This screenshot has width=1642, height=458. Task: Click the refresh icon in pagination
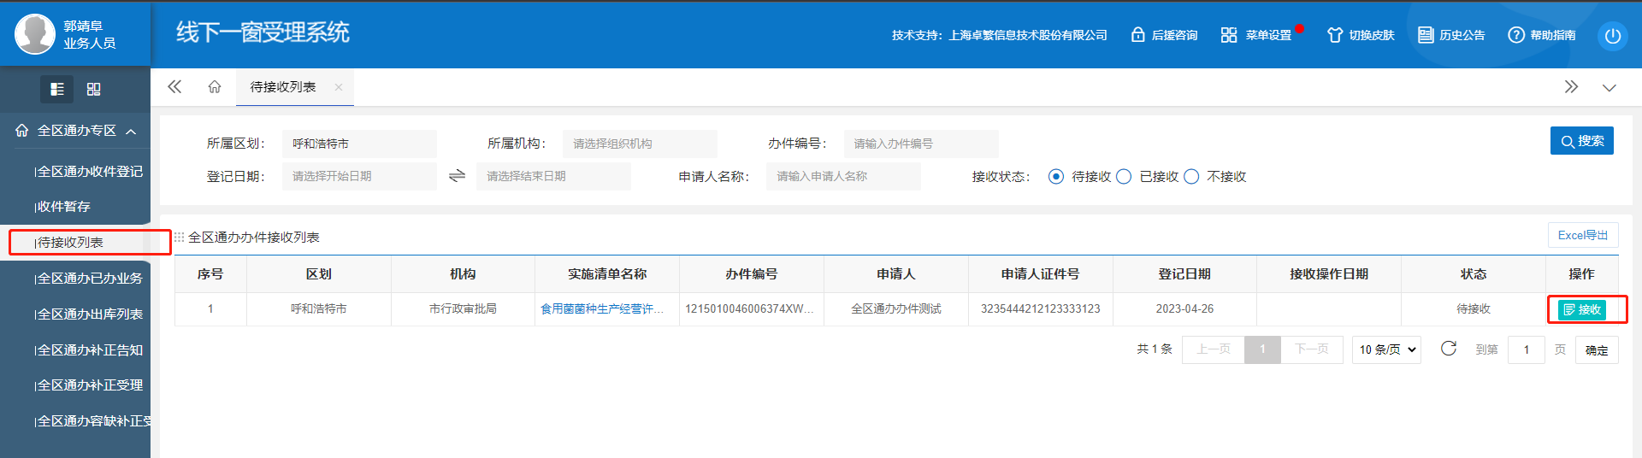[1448, 349]
